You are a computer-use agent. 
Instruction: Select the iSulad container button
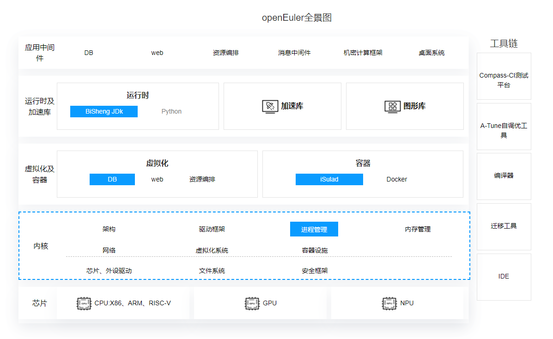tap(329, 179)
